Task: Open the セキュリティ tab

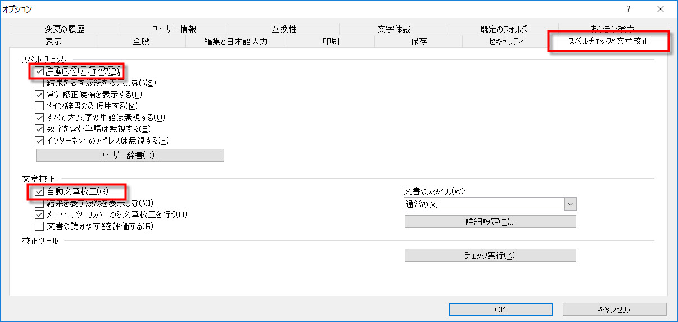Action: [506, 42]
